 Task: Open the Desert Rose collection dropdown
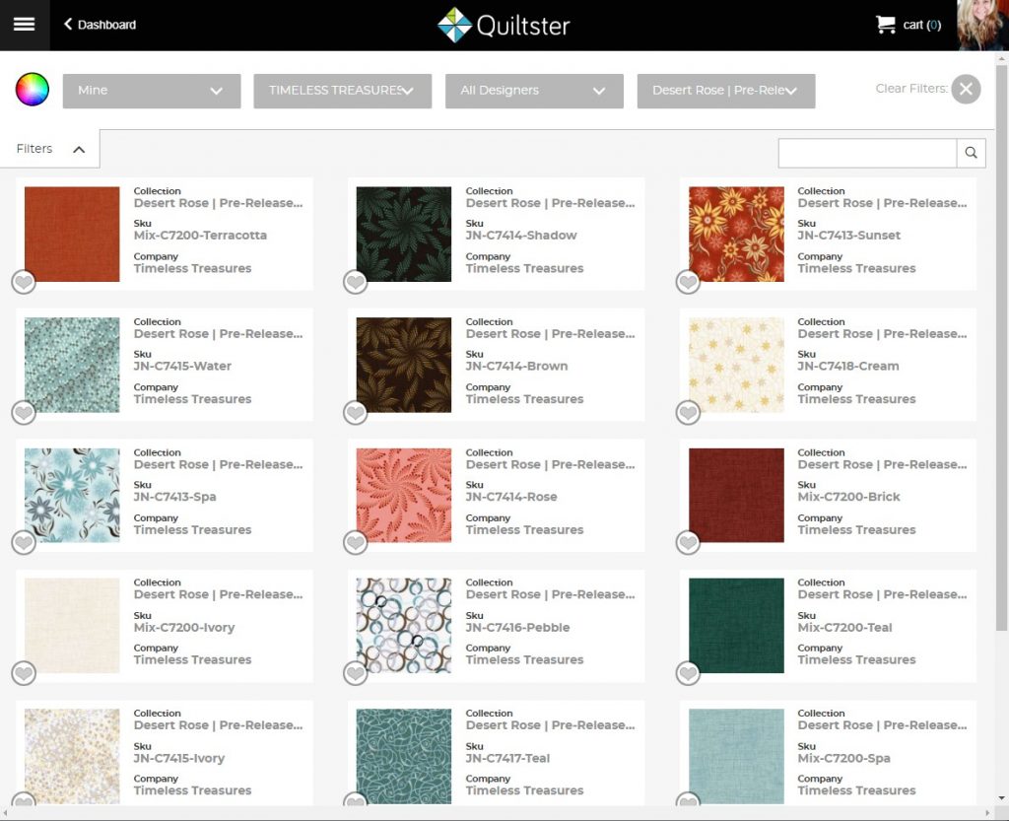pyautogui.click(x=726, y=91)
